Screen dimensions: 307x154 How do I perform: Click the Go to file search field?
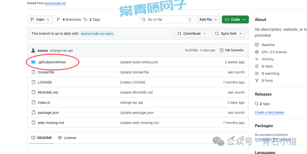click(x=167, y=20)
